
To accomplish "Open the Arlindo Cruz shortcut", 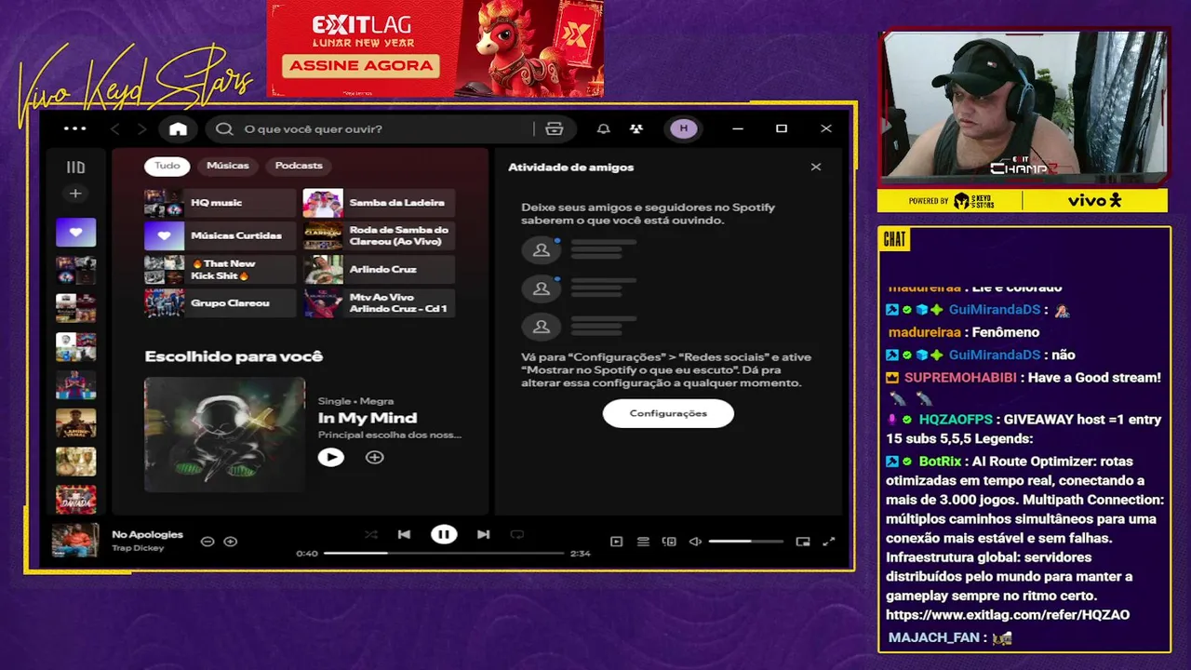I will point(379,270).
